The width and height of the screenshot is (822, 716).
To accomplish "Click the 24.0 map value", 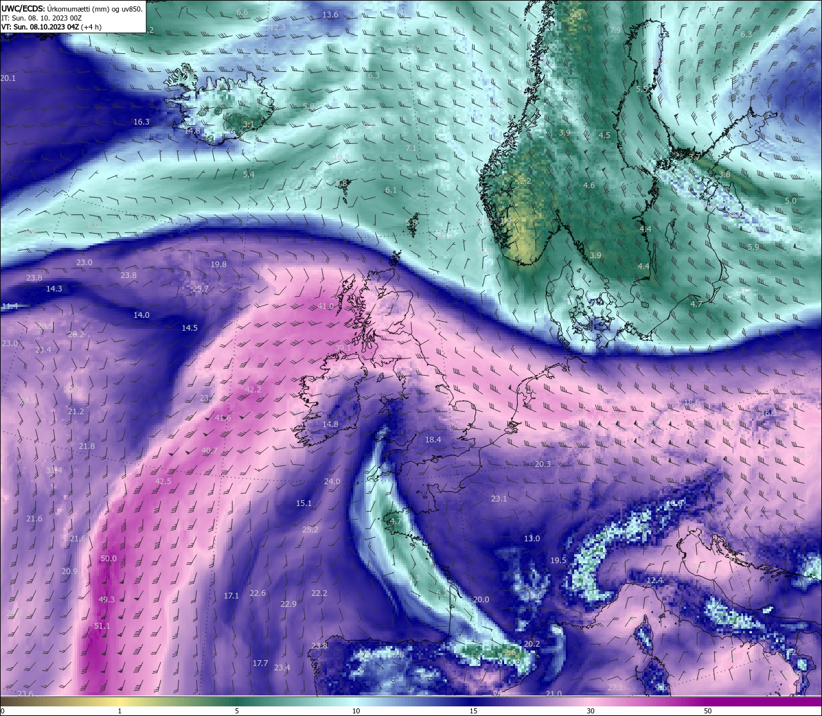I will pyautogui.click(x=332, y=482).
